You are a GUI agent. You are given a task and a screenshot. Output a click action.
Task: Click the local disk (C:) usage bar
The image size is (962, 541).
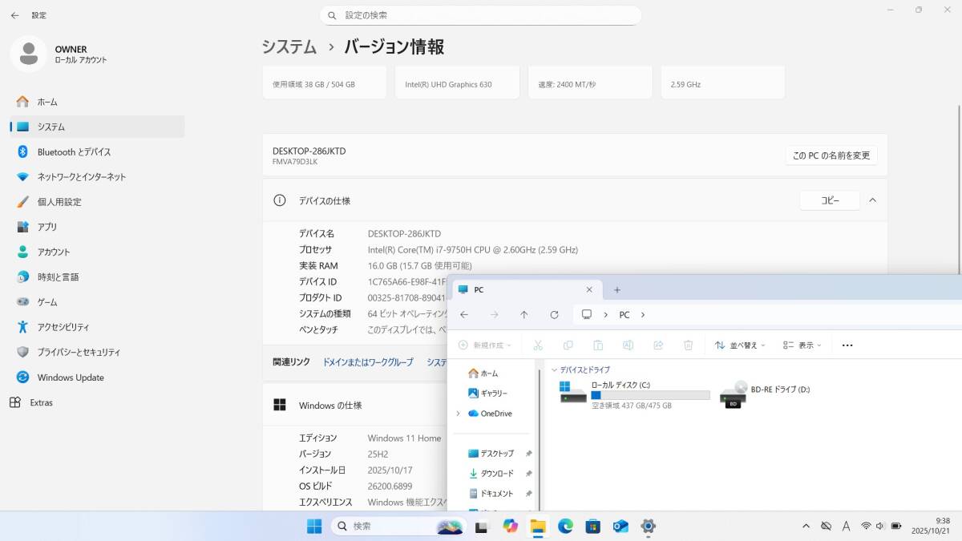tap(650, 395)
